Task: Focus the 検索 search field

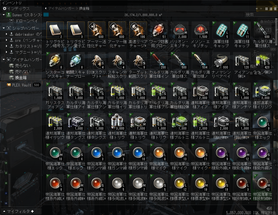Action: coord(261,15)
